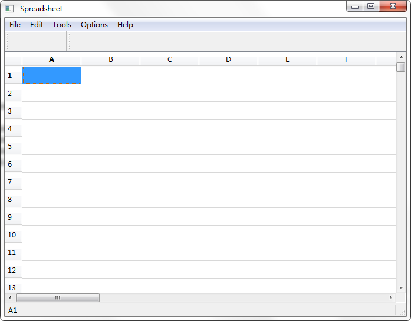Open the Help menu

click(x=125, y=25)
